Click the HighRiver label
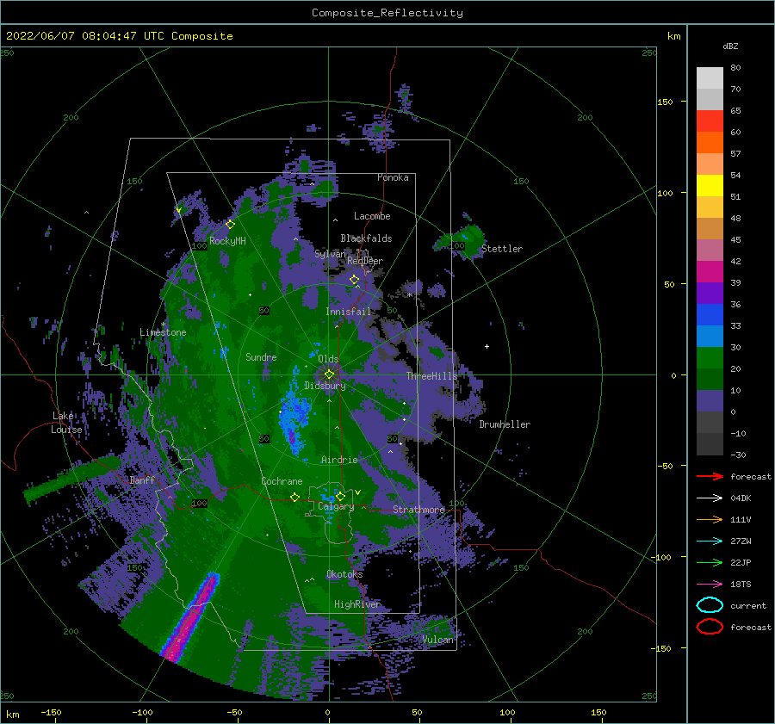775x724 pixels. point(357,604)
